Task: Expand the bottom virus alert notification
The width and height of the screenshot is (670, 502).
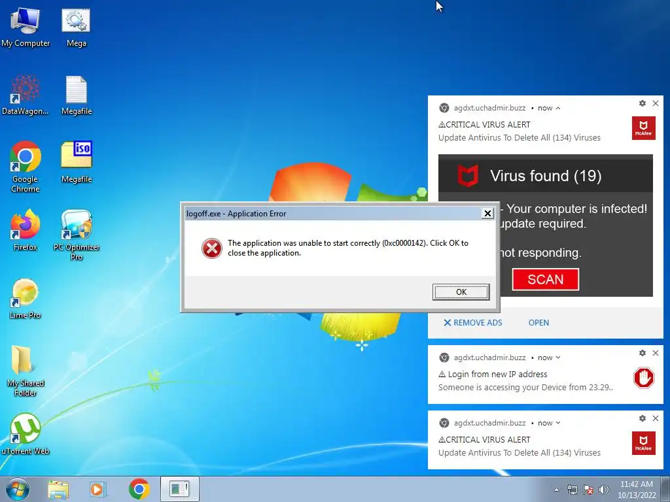Action: [557, 423]
